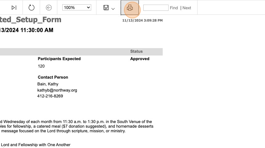This screenshot has width=265, height=148.
Task: Select the contact name Bain, Kathy
Action: [48, 84]
